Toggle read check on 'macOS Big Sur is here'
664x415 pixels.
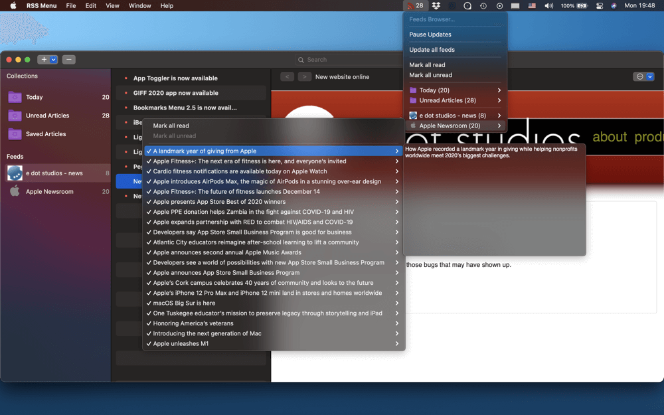(149, 303)
